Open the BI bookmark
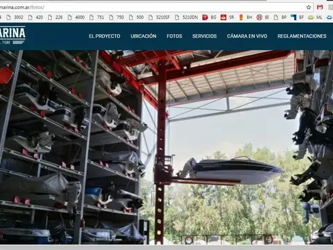This screenshot has height=250, width=333. click(x=263, y=17)
